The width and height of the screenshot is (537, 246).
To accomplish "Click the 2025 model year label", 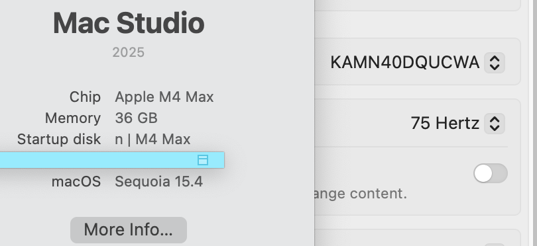I will click(129, 52).
